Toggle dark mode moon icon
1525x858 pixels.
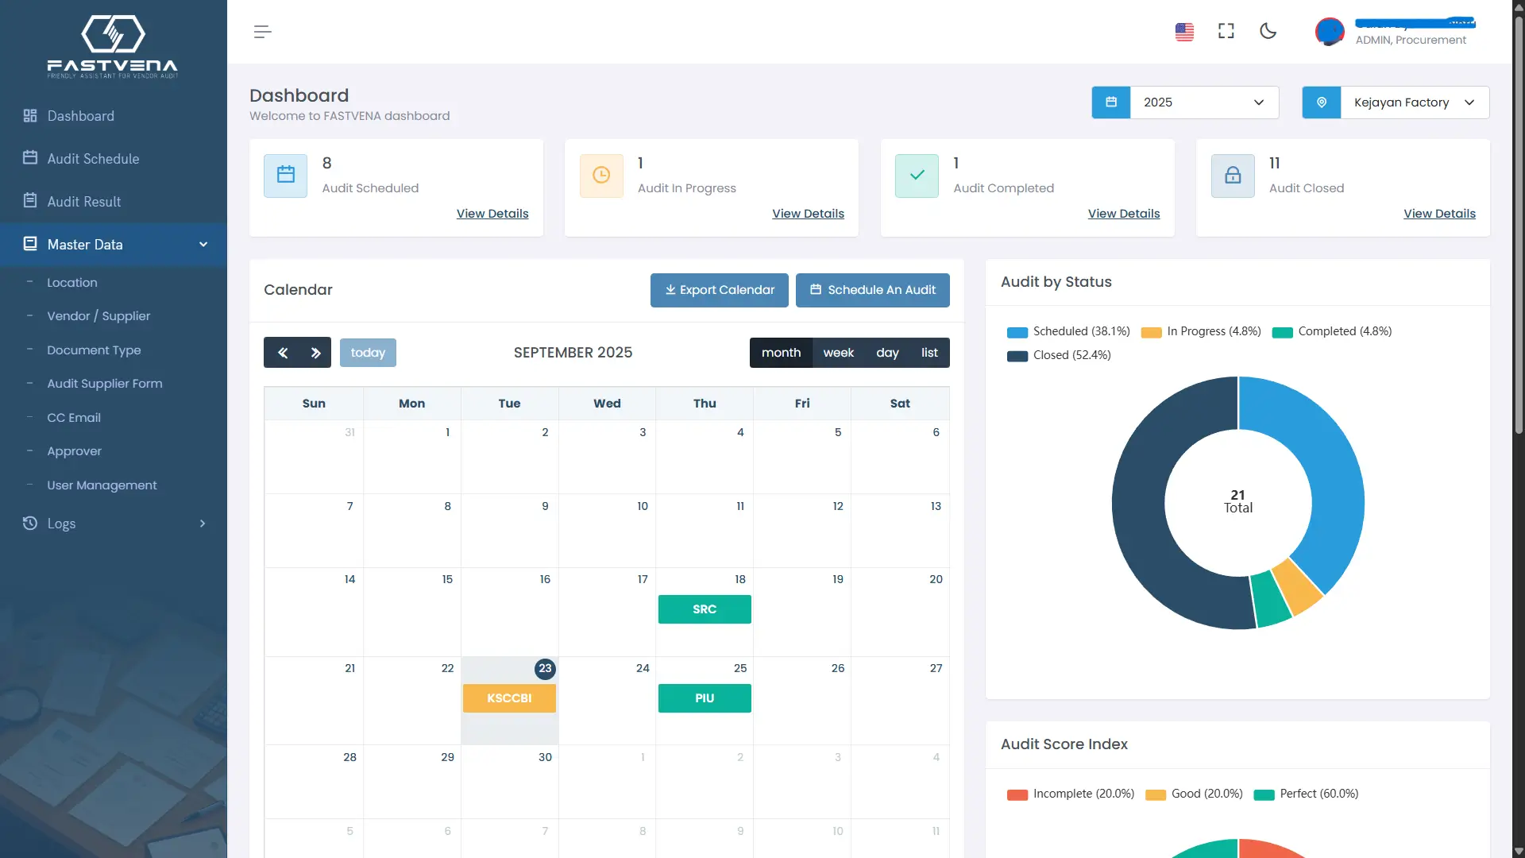[1268, 31]
